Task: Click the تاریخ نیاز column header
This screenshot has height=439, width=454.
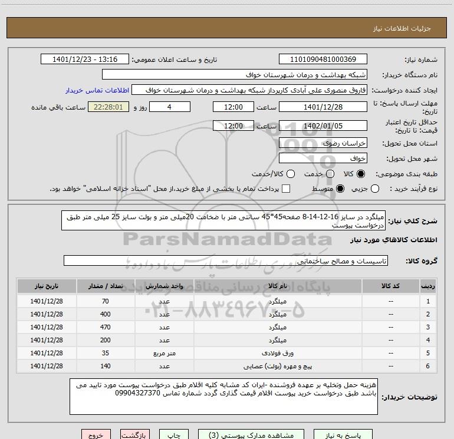Action: 47,286
